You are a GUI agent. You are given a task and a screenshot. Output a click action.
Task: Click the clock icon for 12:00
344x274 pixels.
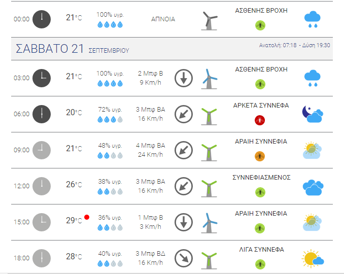coord(42,186)
